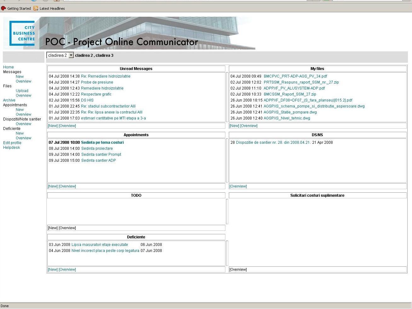Open appointment Sedinta proiectare

pyautogui.click(x=97, y=149)
